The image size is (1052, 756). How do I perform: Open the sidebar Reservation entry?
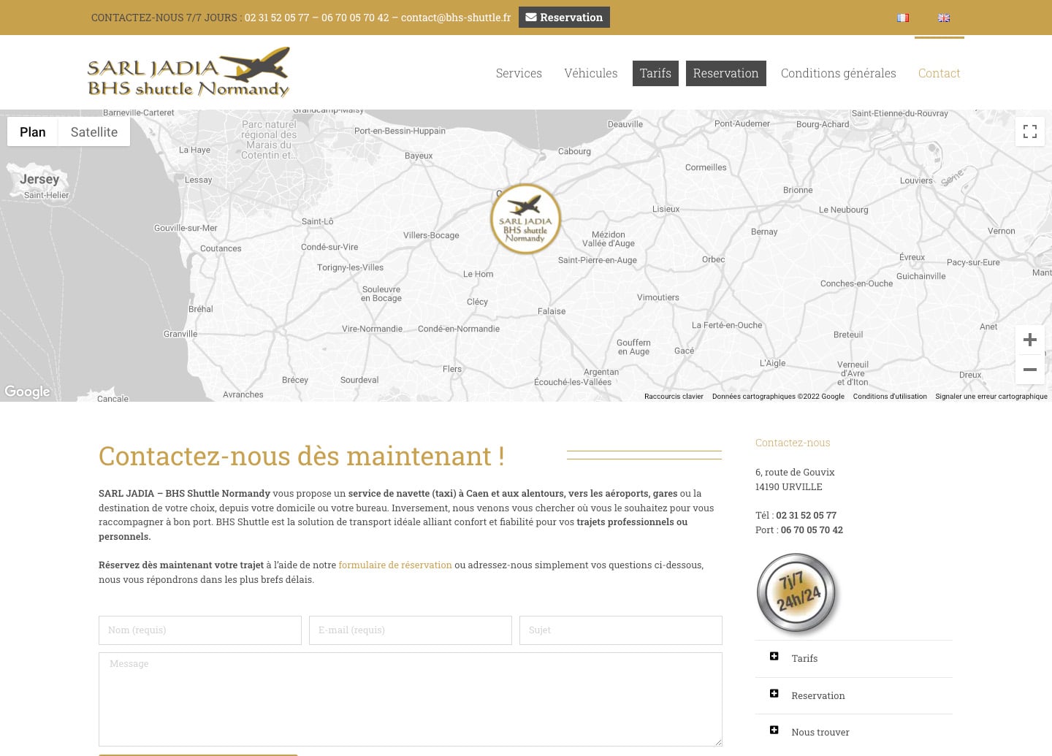pos(818,695)
